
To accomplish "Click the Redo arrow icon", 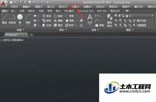I will click(42, 2).
